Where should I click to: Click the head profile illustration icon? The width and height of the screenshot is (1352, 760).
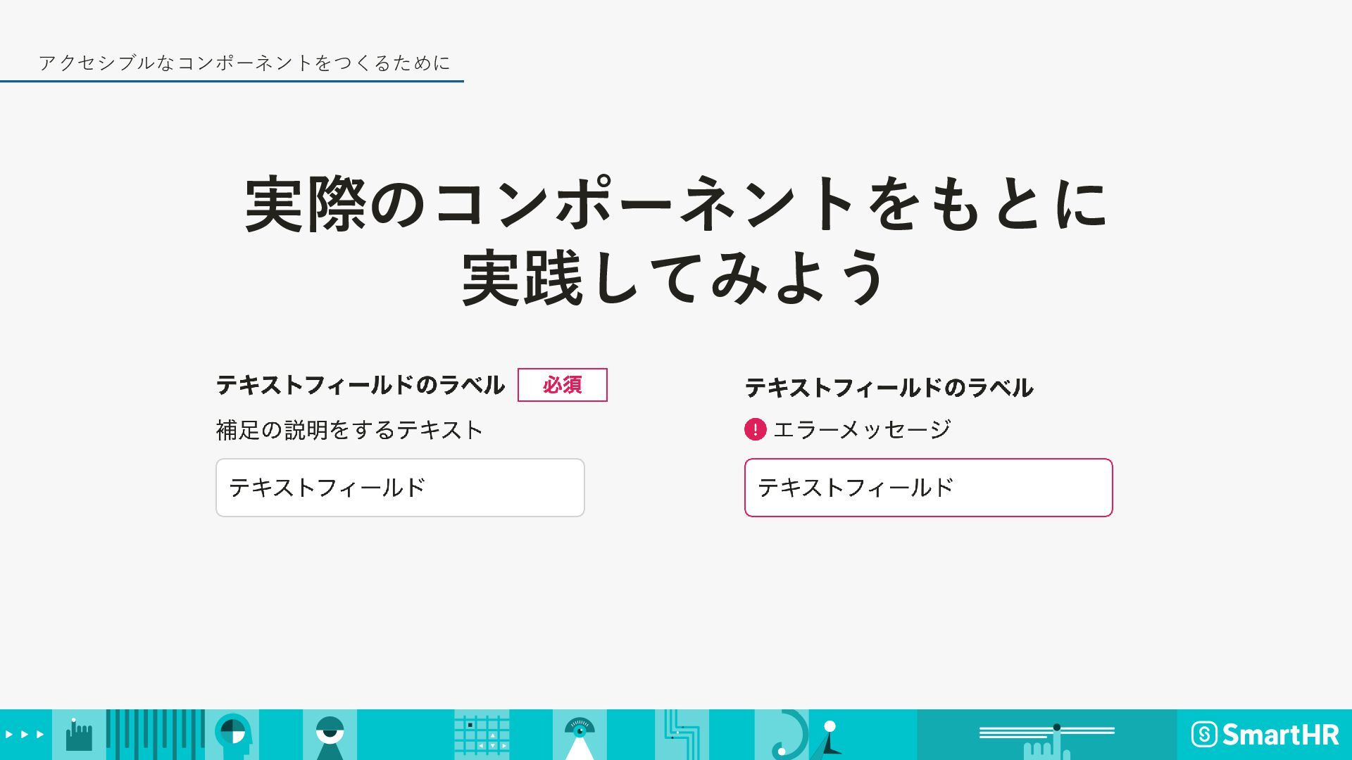(232, 735)
